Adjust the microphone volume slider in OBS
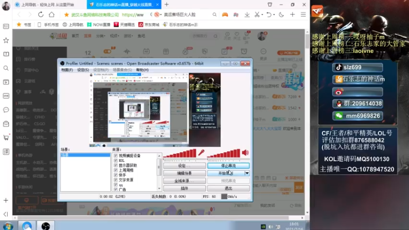The image size is (409, 230). click(x=180, y=153)
